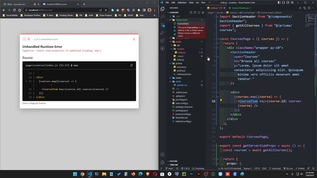The image size is (317, 178).
Task: Open a new Chrome tab
Action: tap(84, 4)
